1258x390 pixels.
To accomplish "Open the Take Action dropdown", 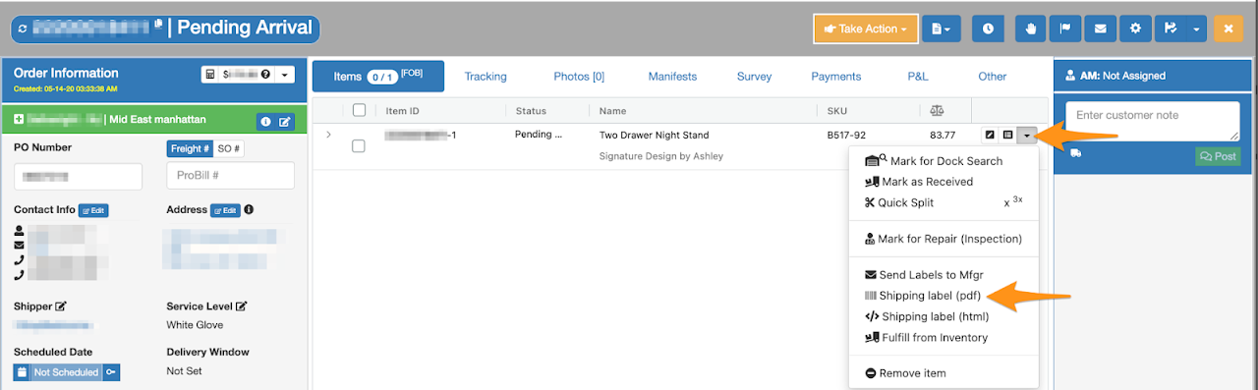I will [866, 28].
